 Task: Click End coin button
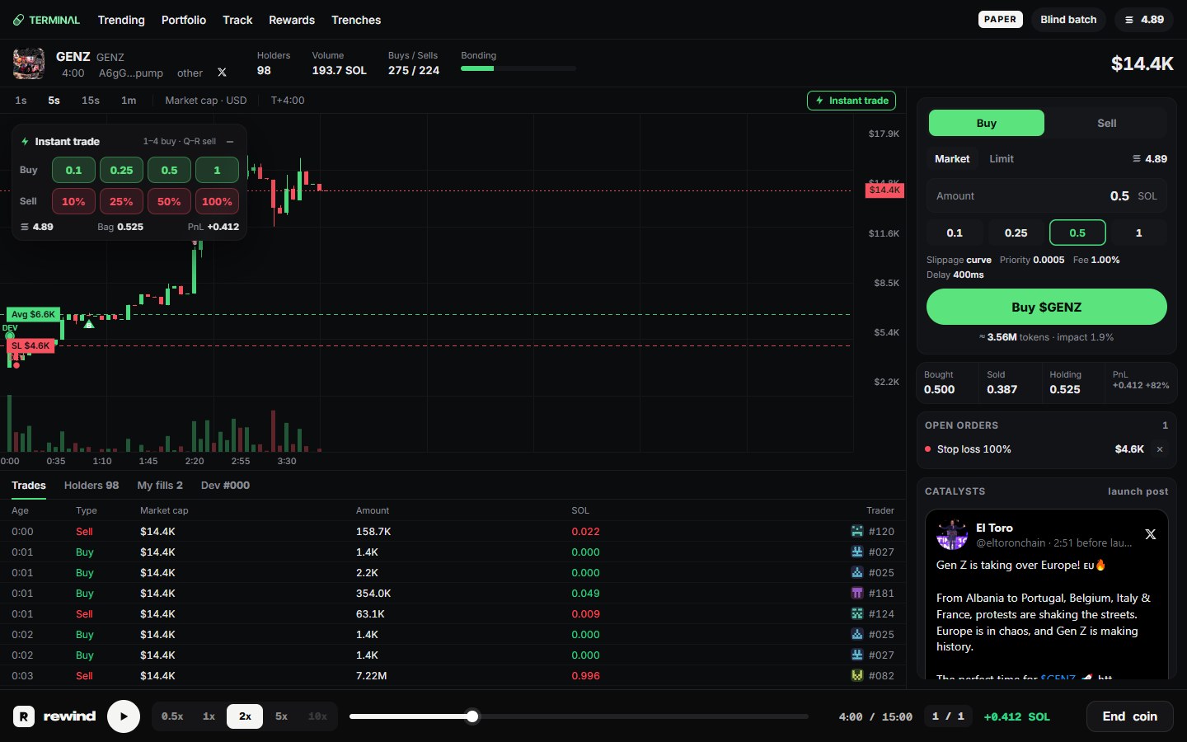click(1130, 716)
